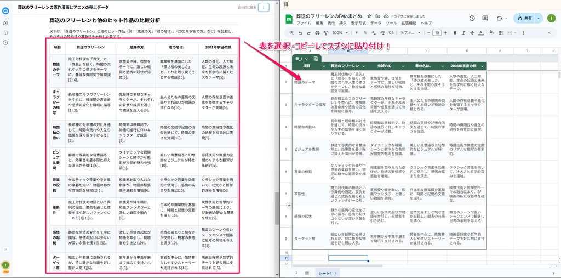Print the spreadsheet
The width and height of the screenshot is (561, 278).
(x=317, y=33)
